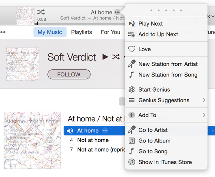Screen dimensions: 215x177
Task: Choose Go to Artist
Action: [166, 130]
